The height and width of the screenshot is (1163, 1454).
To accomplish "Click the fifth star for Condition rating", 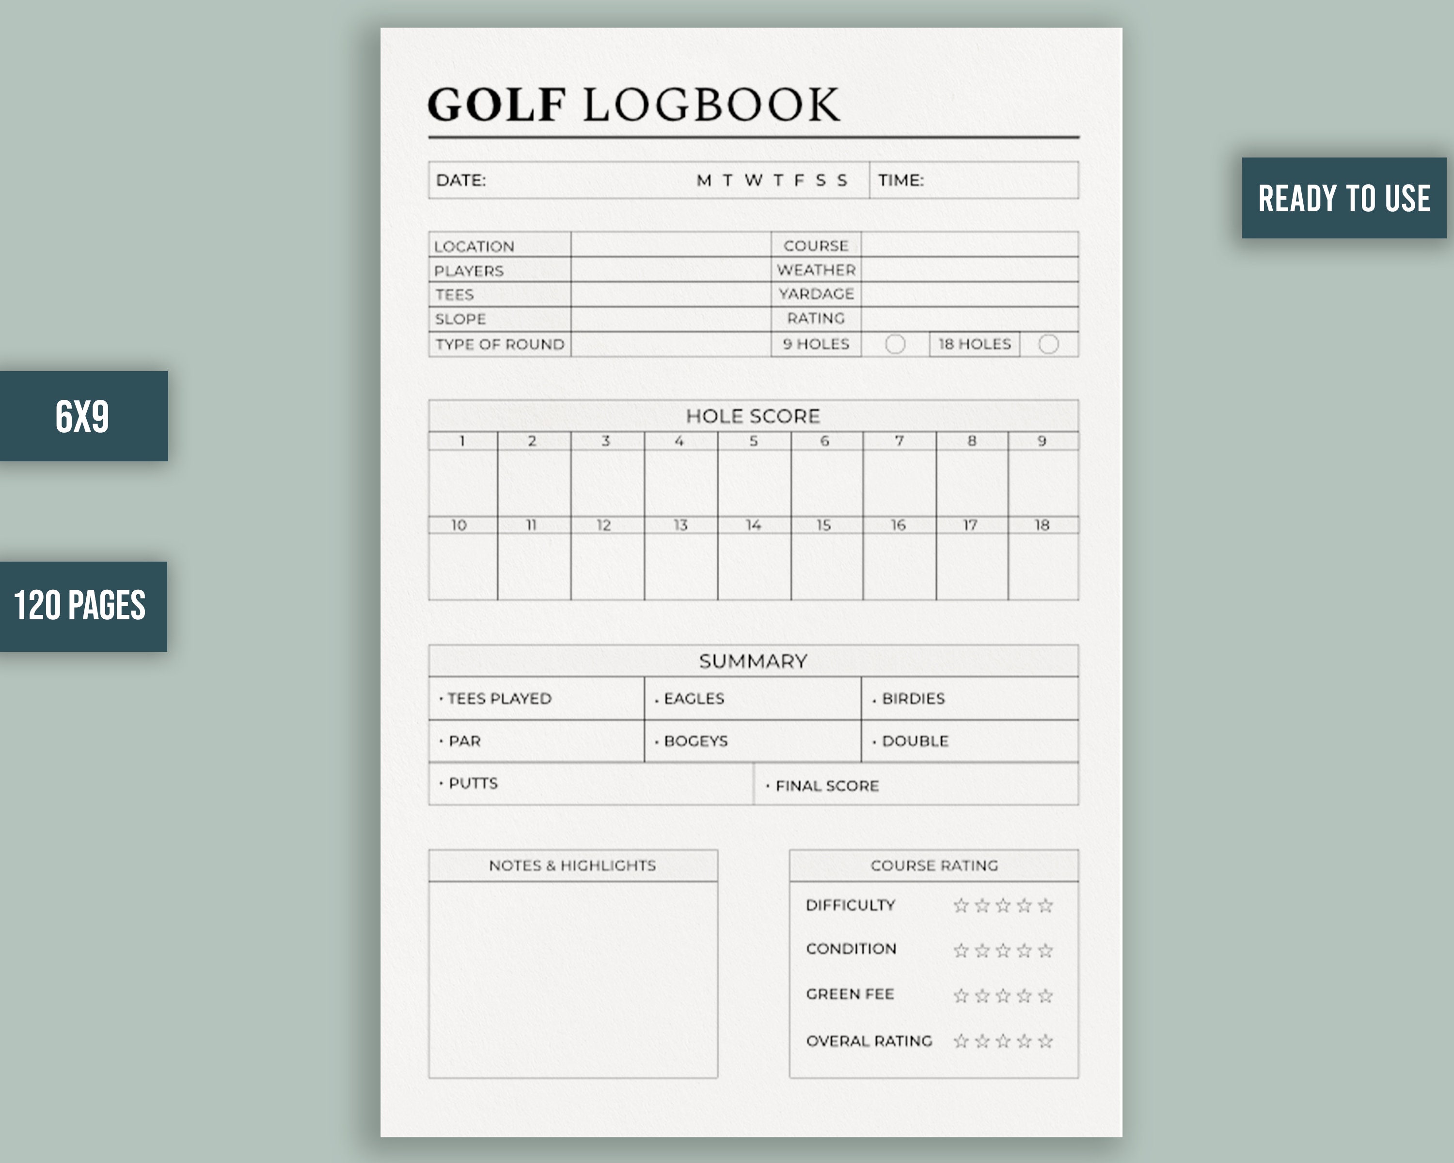I will 1046,951.
